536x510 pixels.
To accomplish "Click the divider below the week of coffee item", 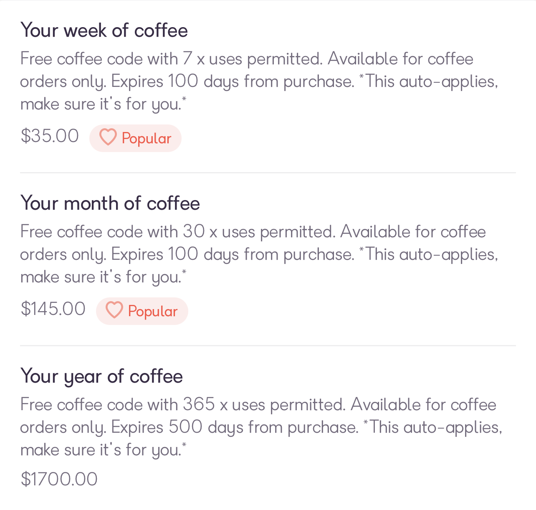I will [x=268, y=173].
